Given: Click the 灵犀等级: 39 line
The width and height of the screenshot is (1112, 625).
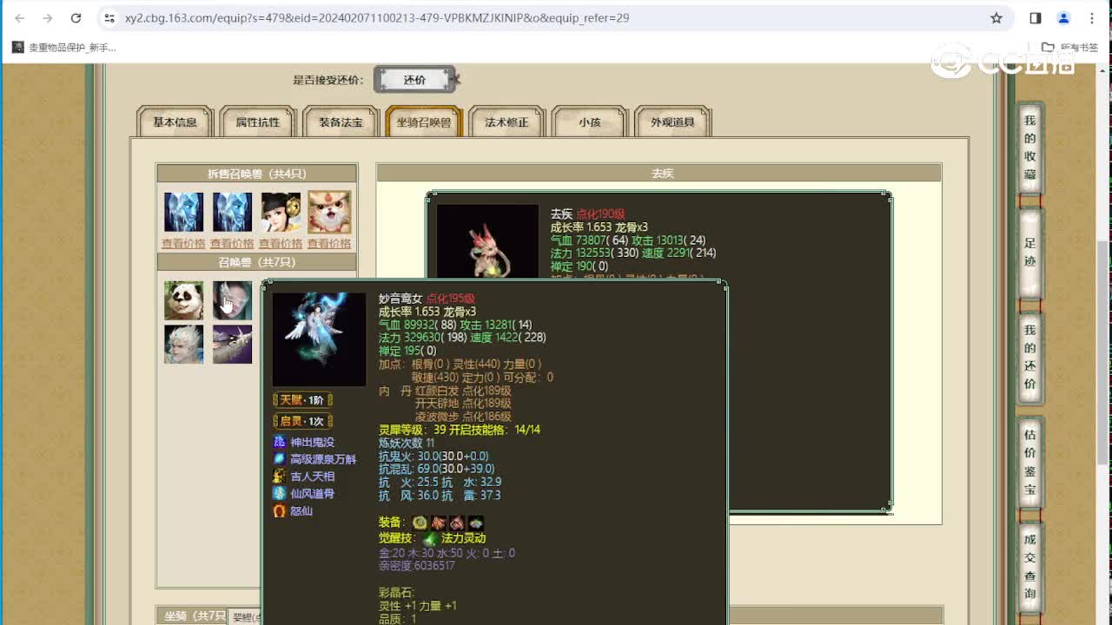Looking at the screenshot, I should point(460,430).
